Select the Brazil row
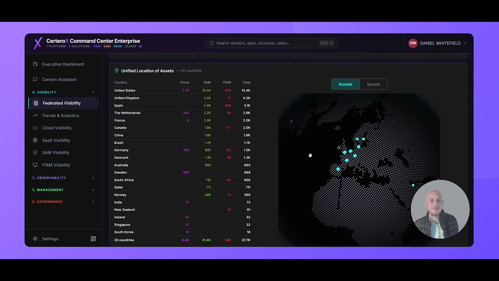 point(182,143)
